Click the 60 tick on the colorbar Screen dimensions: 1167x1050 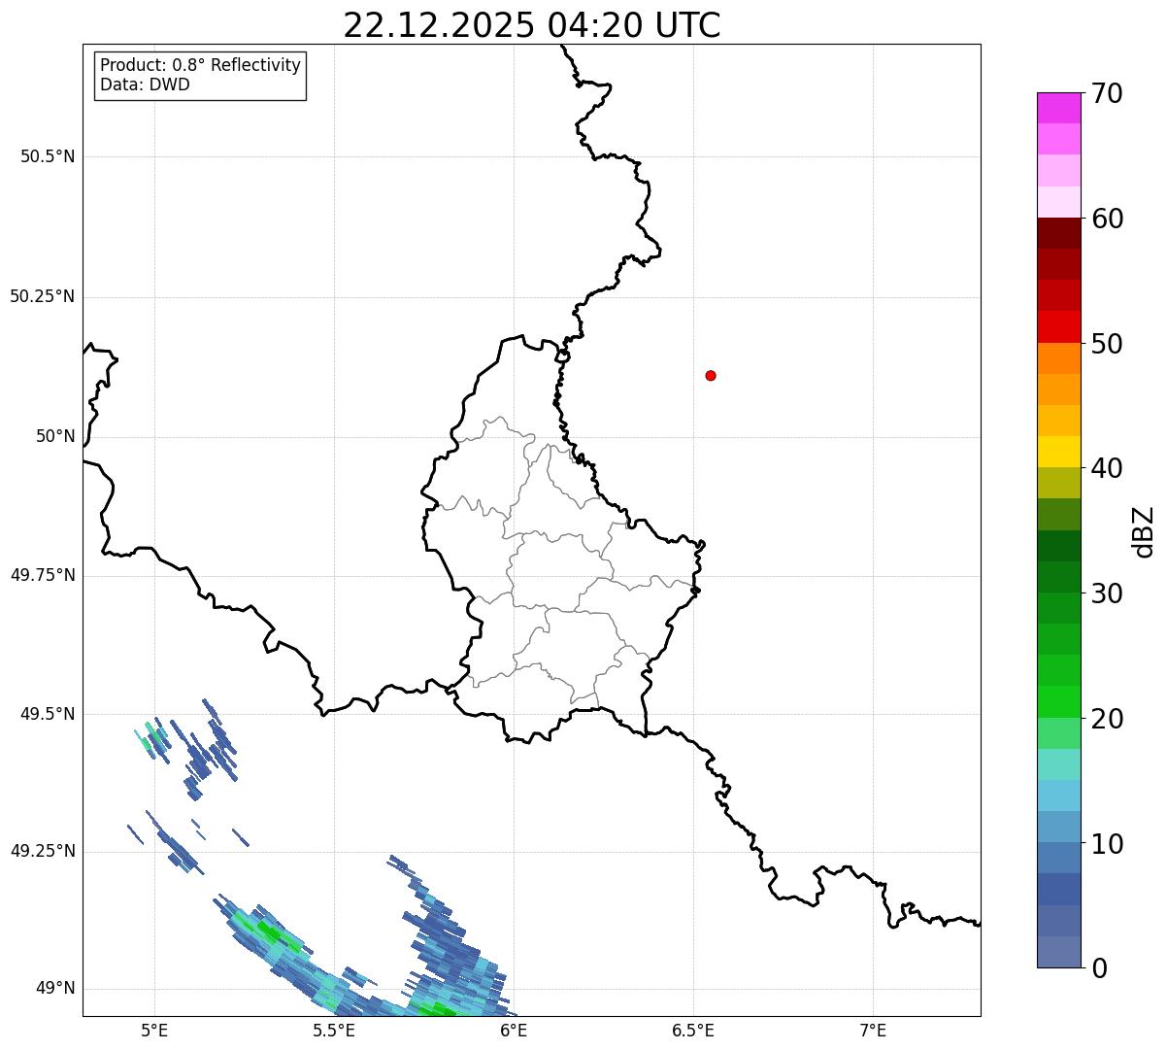pos(1107,219)
